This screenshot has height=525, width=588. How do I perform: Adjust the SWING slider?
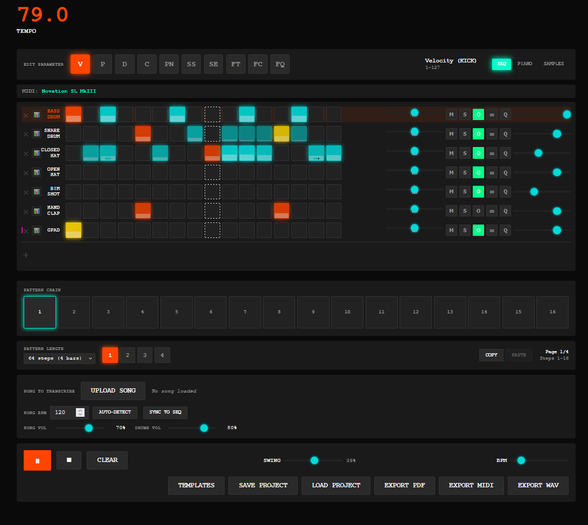(313, 460)
